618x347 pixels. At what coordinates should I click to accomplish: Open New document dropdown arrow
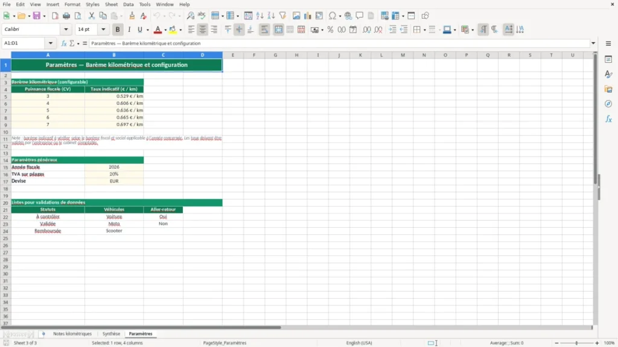14,16
